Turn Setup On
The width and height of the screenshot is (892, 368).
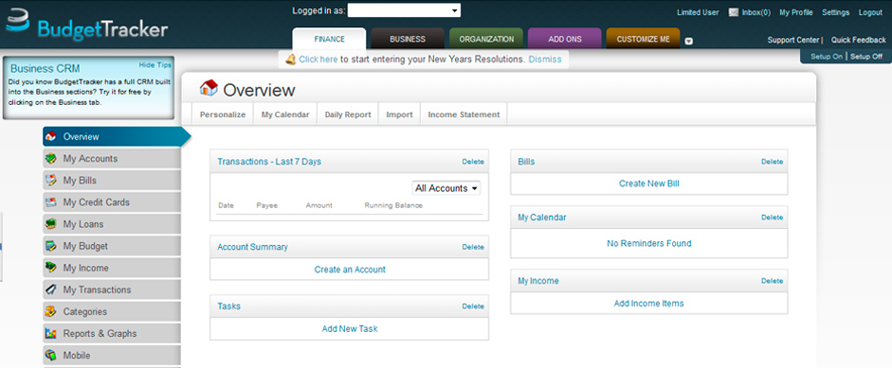click(x=827, y=57)
